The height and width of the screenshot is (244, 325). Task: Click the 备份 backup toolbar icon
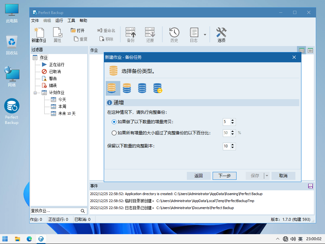(131, 35)
